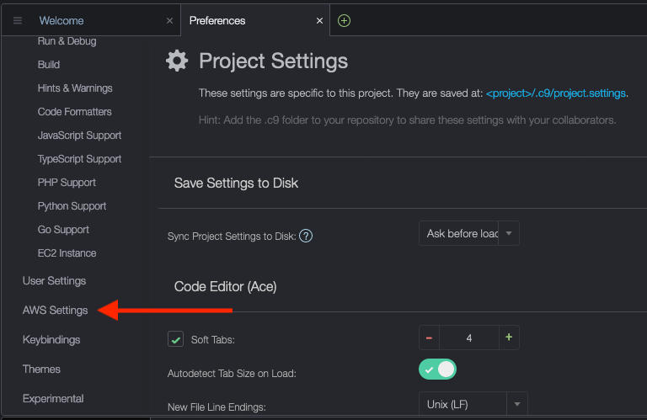Open the project.settings file link
This screenshot has height=420, width=647.
[x=556, y=93]
